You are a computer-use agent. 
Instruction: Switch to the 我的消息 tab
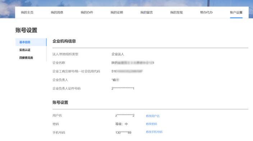coord(57,13)
